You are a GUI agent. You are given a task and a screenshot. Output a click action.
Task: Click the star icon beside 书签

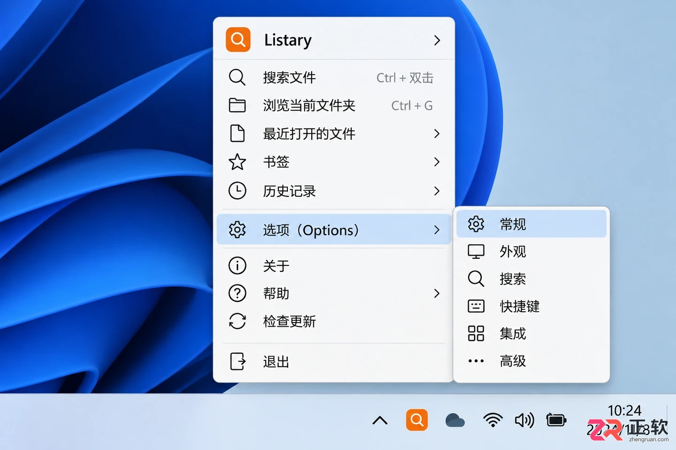pyautogui.click(x=237, y=162)
